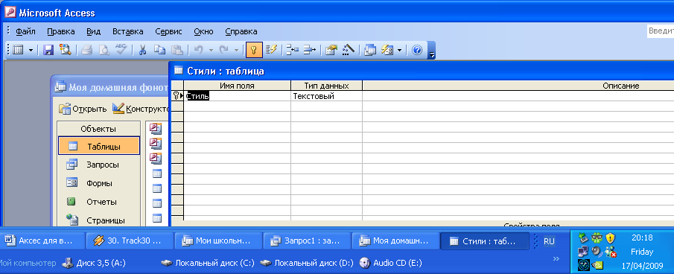Click the help question input box

pos(661,31)
